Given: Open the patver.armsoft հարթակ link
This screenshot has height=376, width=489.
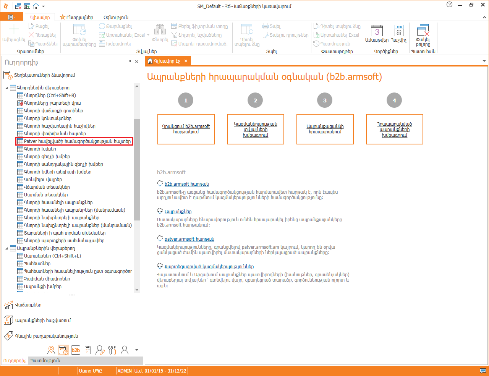Looking at the screenshot, I should pyautogui.click(x=189, y=239).
